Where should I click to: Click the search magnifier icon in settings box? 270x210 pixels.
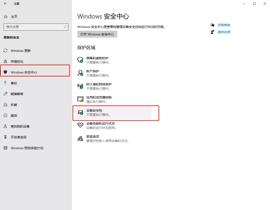65,27
